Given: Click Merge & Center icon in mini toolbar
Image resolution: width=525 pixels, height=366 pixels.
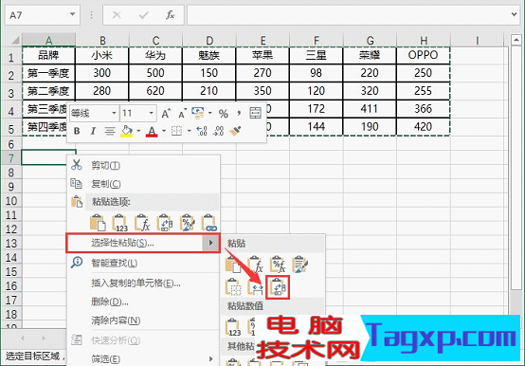Looking at the screenshot, I should [256, 113].
